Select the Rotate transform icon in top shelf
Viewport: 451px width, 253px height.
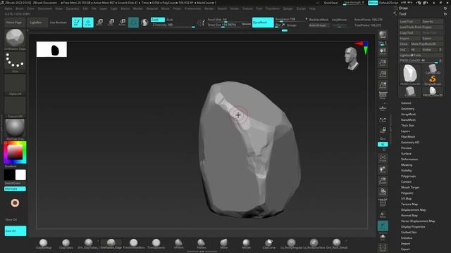click(122, 22)
